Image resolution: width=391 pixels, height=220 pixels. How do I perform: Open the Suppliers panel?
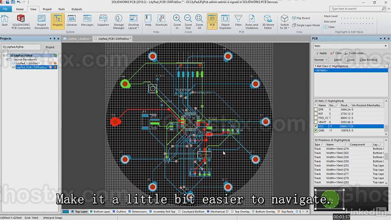pyautogui.click(x=103, y=20)
